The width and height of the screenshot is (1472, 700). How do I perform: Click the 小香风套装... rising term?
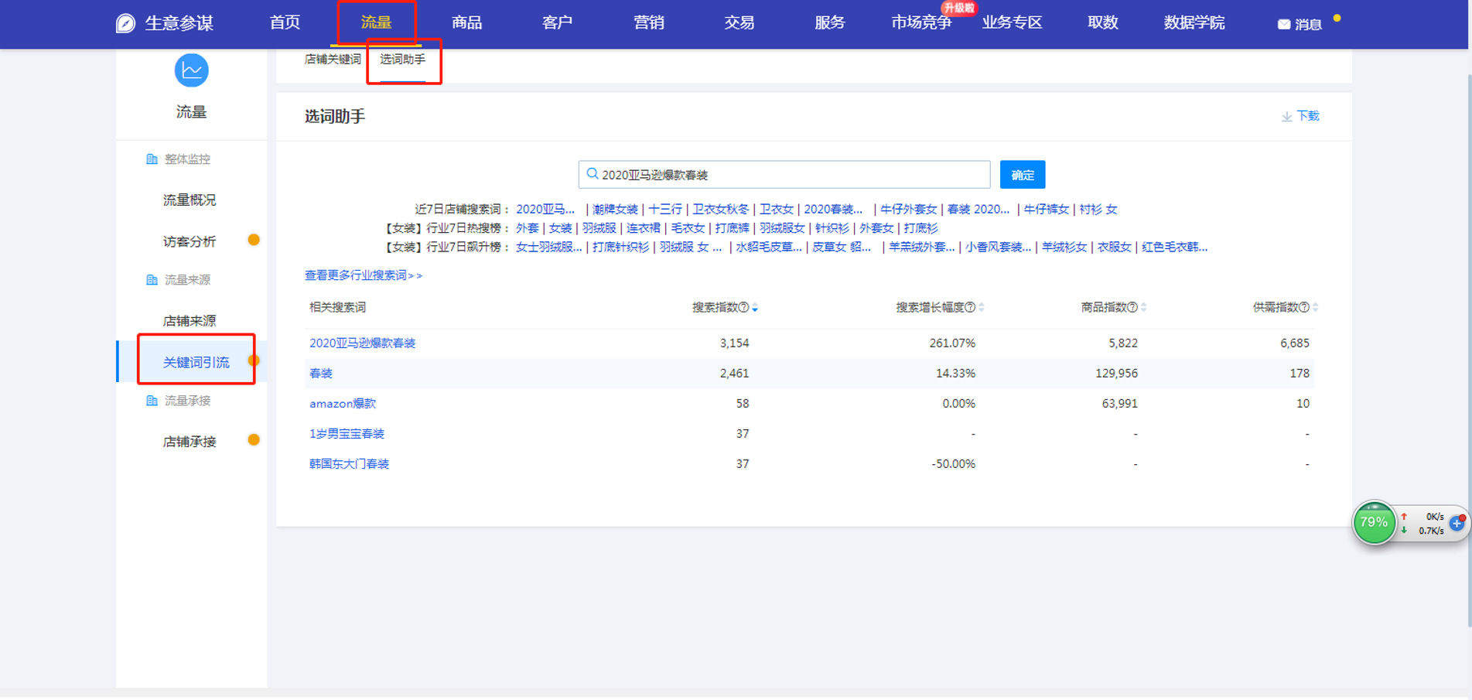(998, 248)
